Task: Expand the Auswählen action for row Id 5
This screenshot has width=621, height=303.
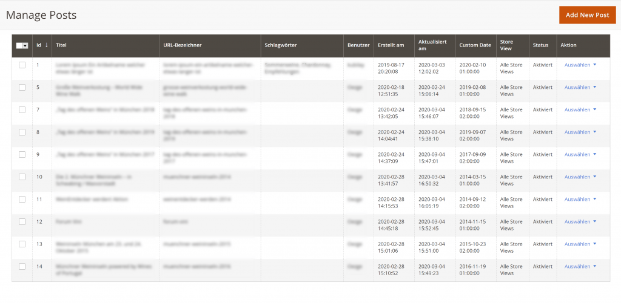Action: point(580,87)
